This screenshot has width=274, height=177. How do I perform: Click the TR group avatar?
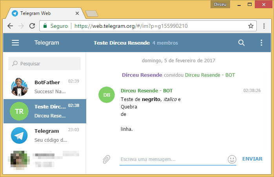click(x=19, y=111)
